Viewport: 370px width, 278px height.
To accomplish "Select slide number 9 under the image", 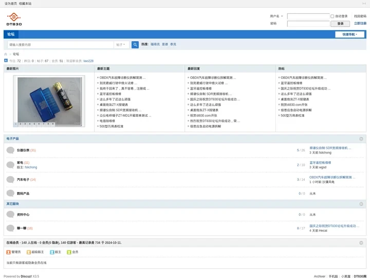I will tap(53, 124).
